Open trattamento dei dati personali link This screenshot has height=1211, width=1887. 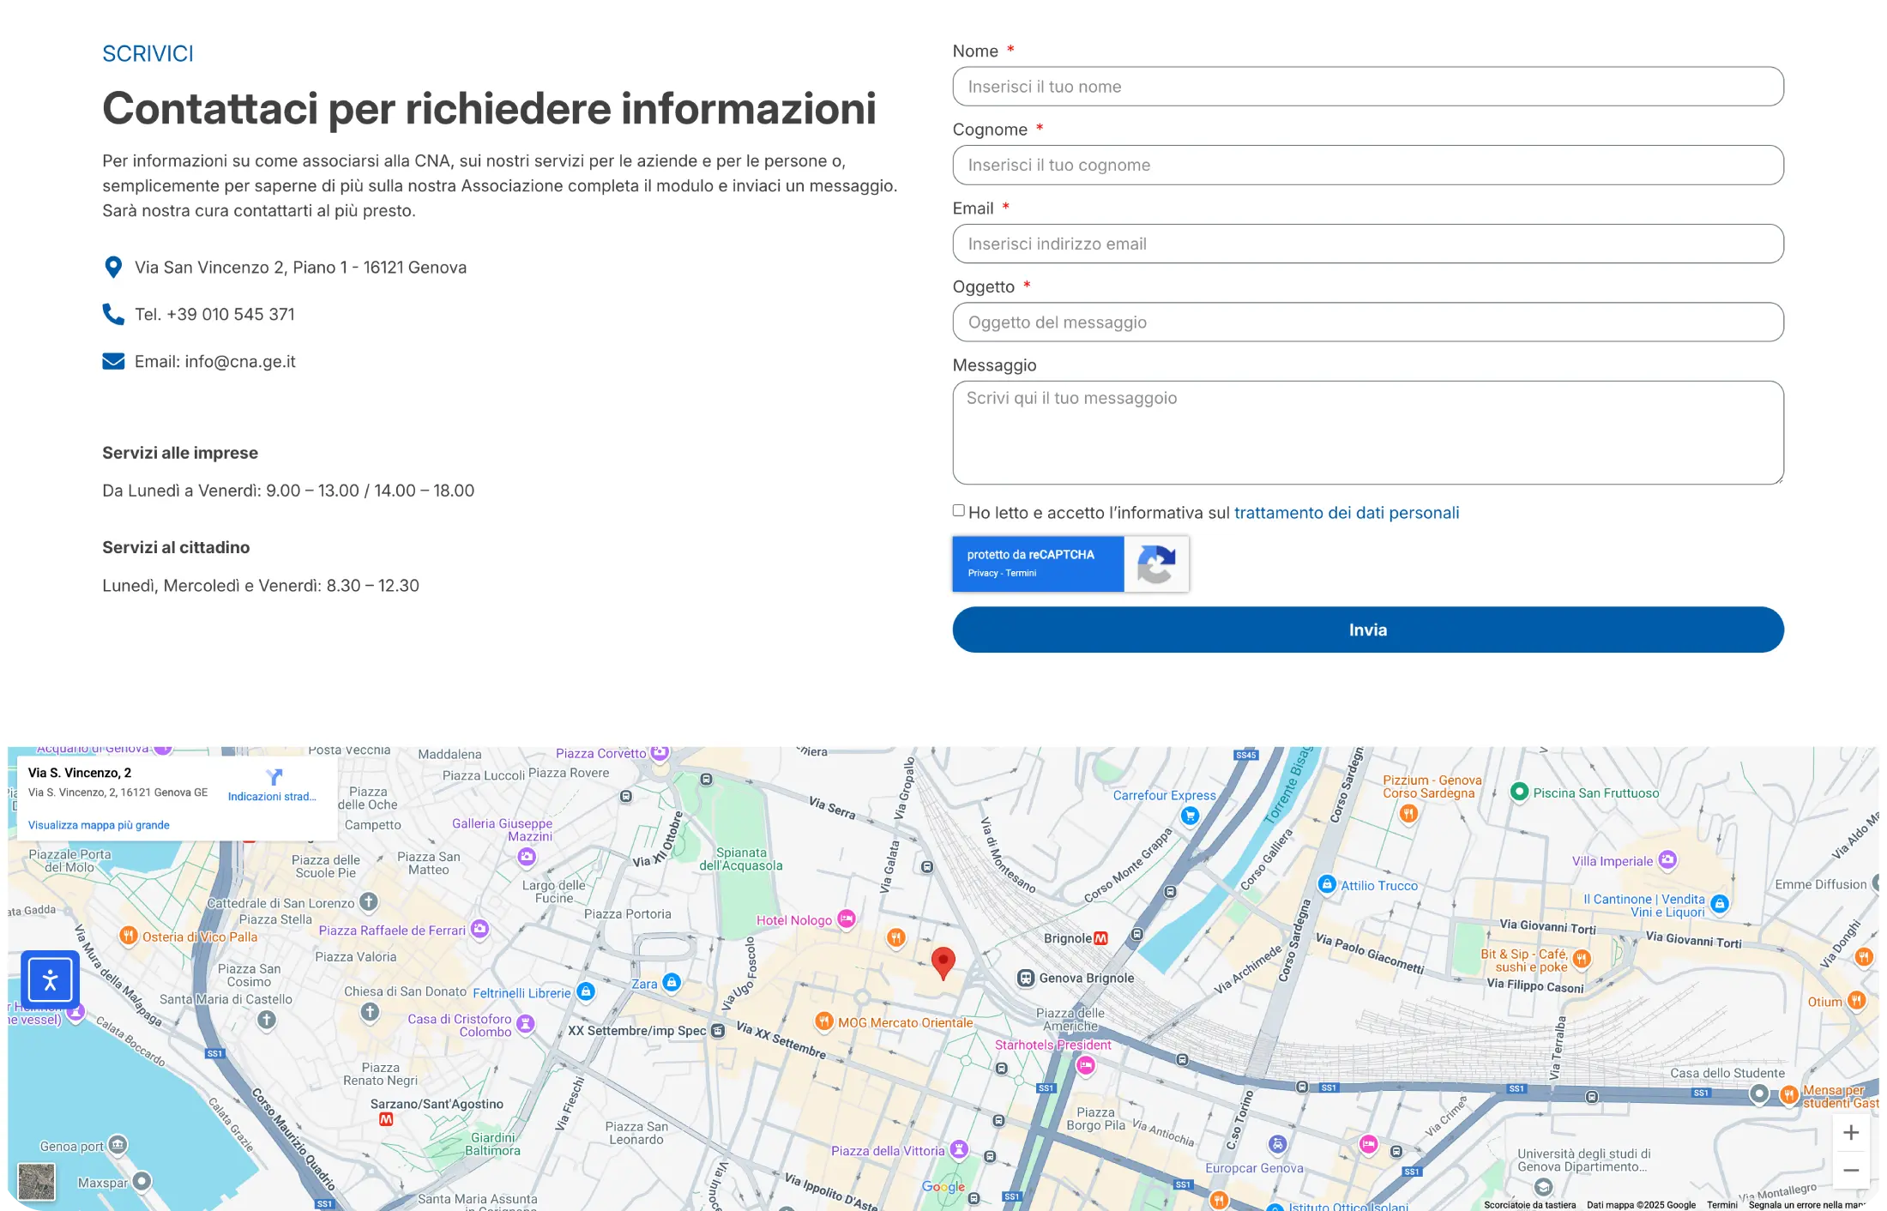(x=1346, y=513)
